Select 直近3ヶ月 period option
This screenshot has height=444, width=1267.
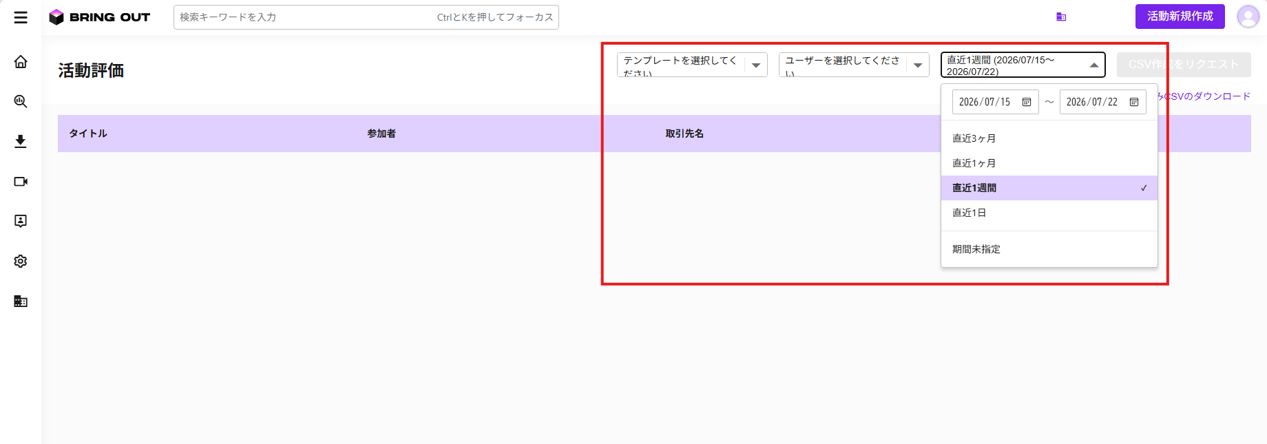click(1049, 138)
